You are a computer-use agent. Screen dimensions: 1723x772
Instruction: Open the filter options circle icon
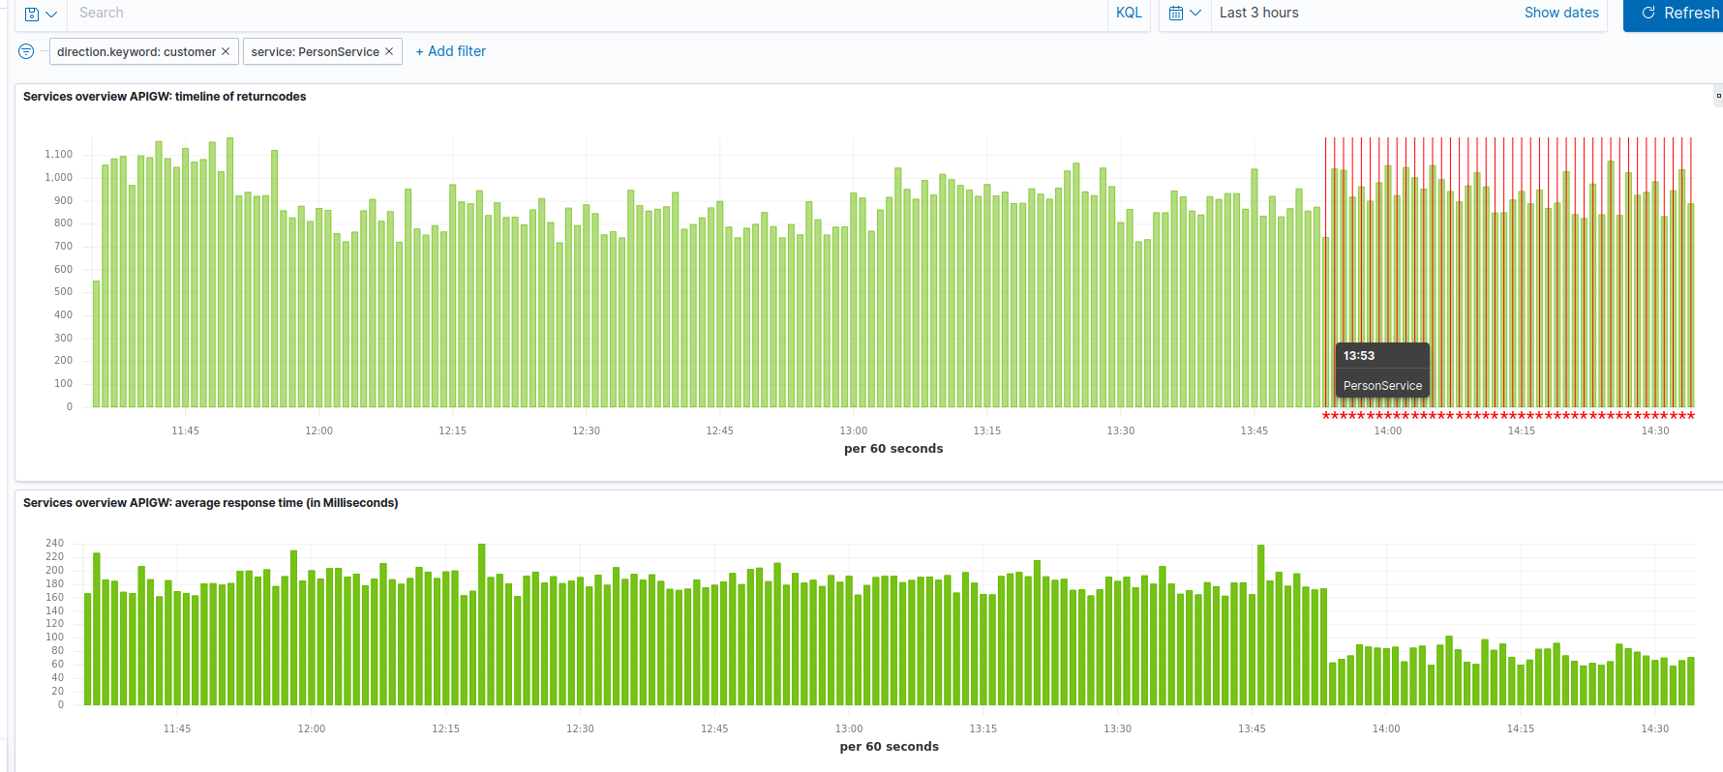pos(26,51)
